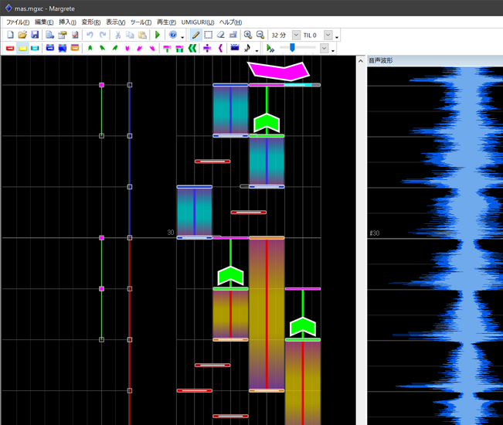The height and width of the screenshot is (425, 503).
Task: Redo the last edit
Action: tap(103, 35)
